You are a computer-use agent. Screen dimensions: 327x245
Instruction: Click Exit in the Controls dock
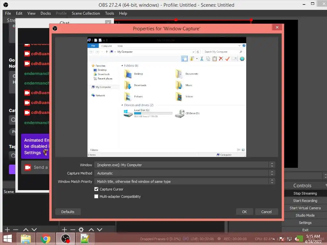[x=305, y=230]
